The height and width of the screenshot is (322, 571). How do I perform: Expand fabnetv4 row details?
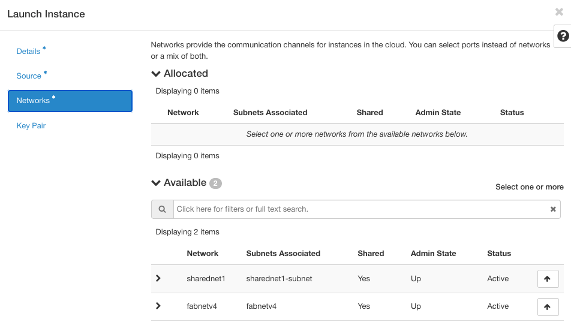tap(158, 306)
